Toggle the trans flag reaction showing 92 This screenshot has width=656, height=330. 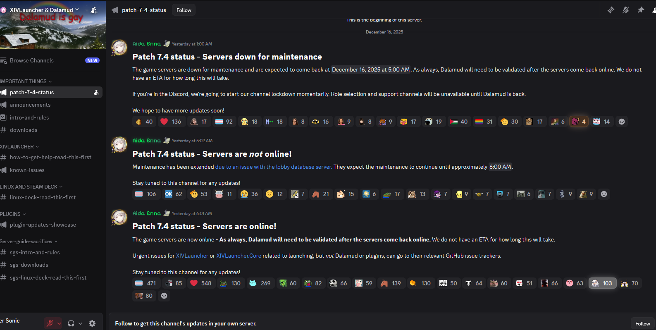click(x=224, y=122)
